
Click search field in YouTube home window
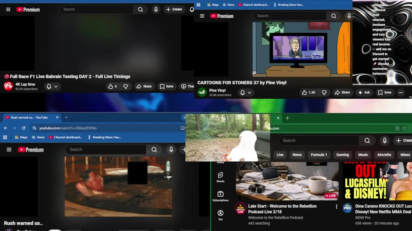(319, 141)
